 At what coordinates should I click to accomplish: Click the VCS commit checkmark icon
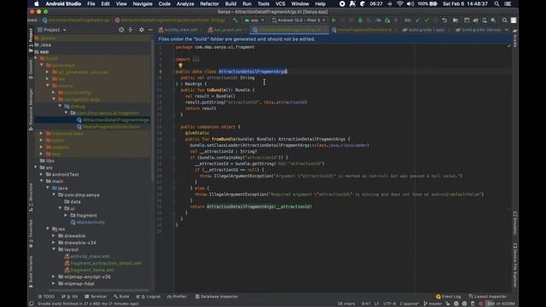(x=427, y=20)
